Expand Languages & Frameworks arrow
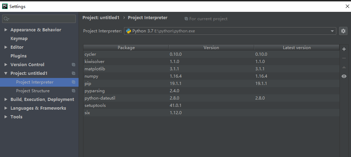 pyautogui.click(x=6, y=108)
